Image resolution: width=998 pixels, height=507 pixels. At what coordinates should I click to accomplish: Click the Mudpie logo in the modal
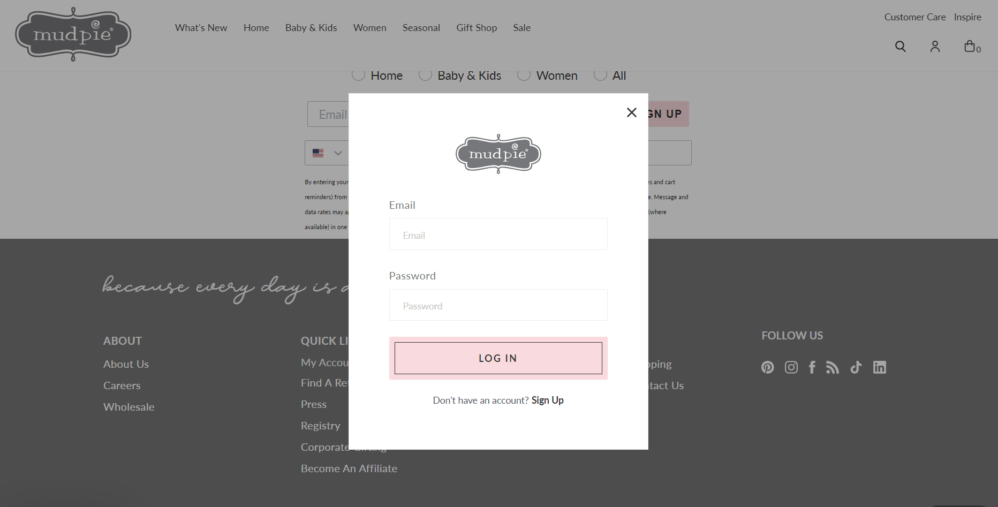[498, 155]
